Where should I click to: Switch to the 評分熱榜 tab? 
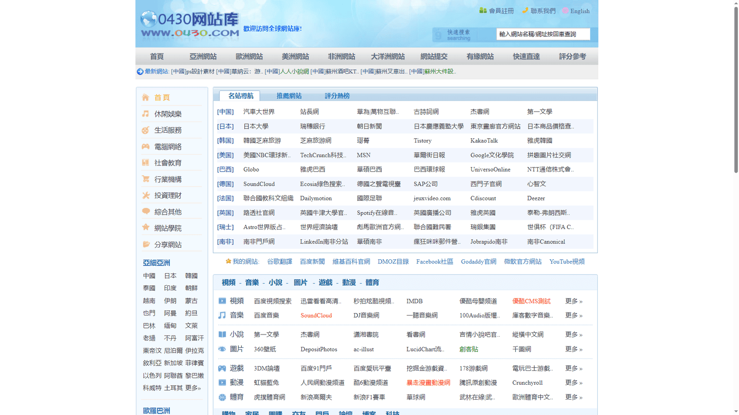coord(337,96)
